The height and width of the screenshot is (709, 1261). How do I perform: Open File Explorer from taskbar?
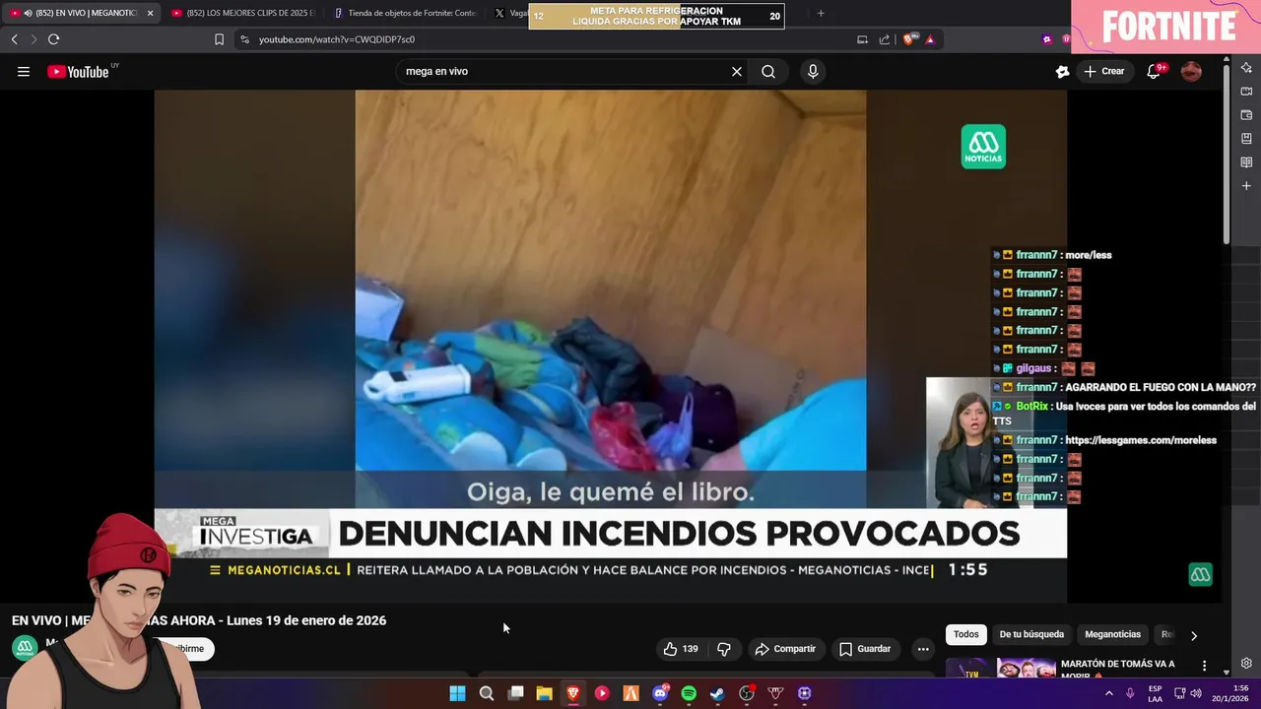pyautogui.click(x=544, y=693)
